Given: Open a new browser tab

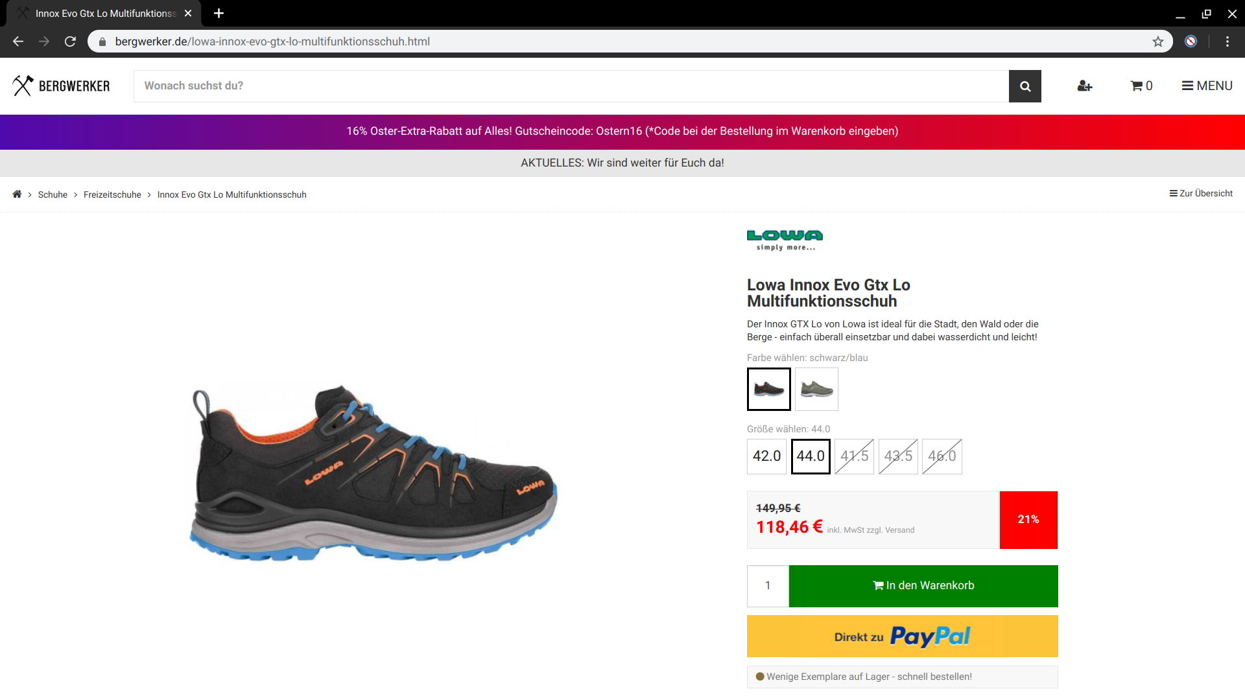Looking at the screenshot, I should [219, 13].
